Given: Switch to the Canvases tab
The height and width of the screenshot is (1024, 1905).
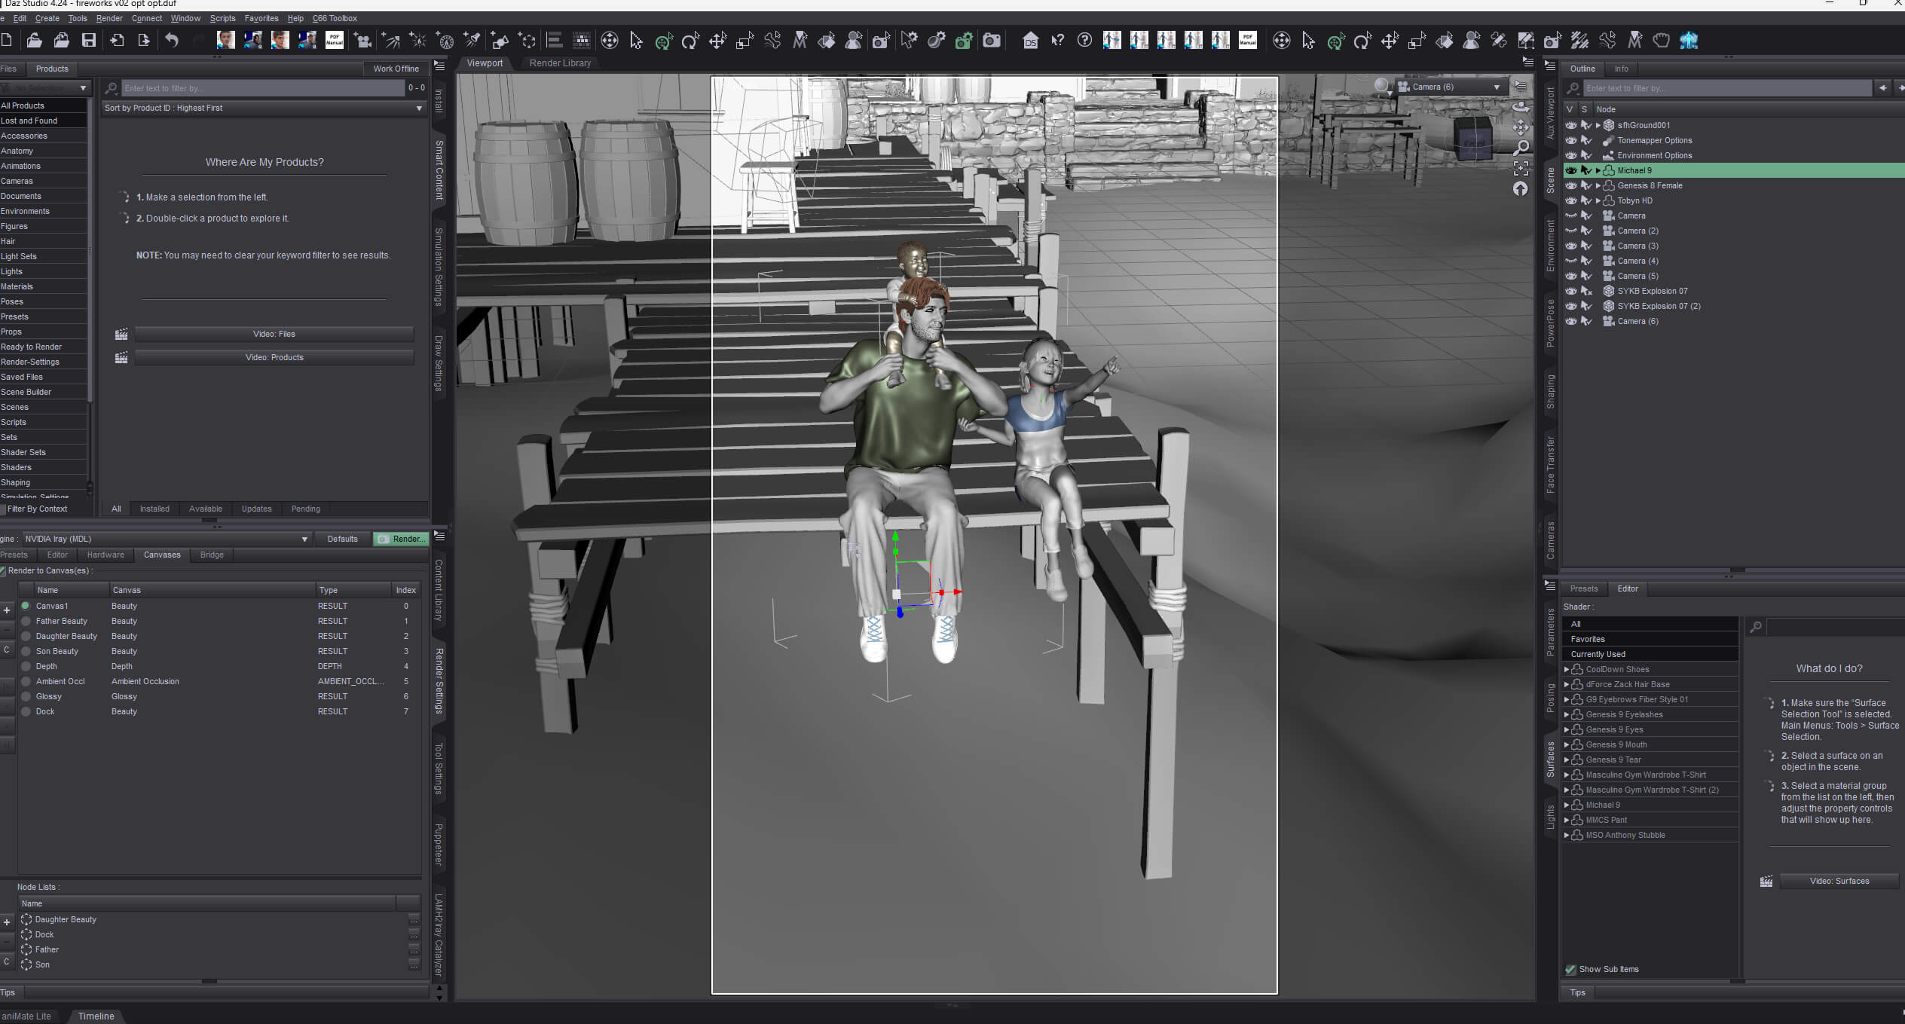Looking at the screenshot, I should pyautogui.click(x=162, y=555).
